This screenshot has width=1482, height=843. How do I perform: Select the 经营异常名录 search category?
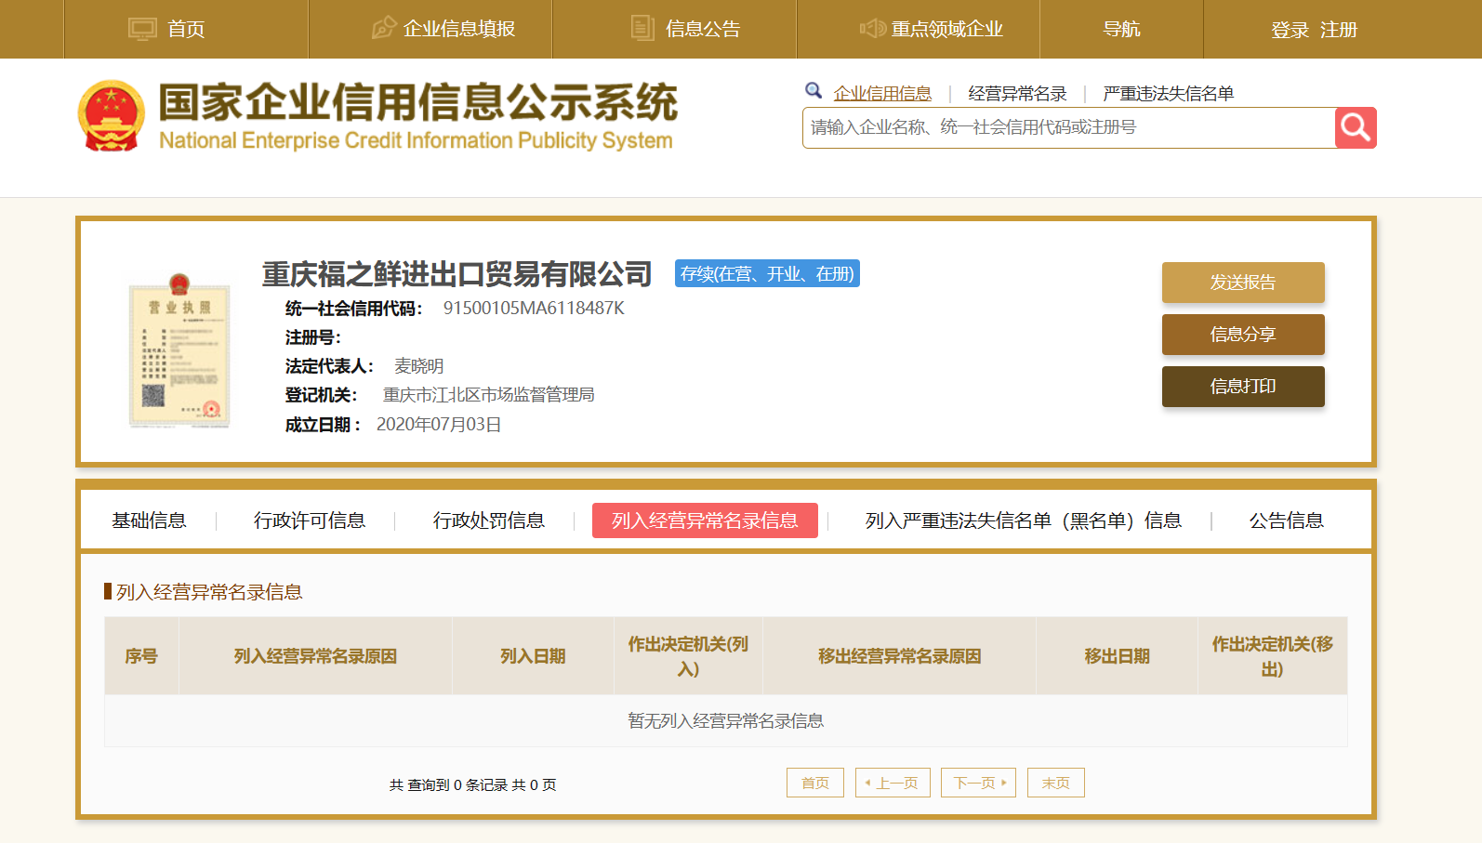pos(1017,93)
